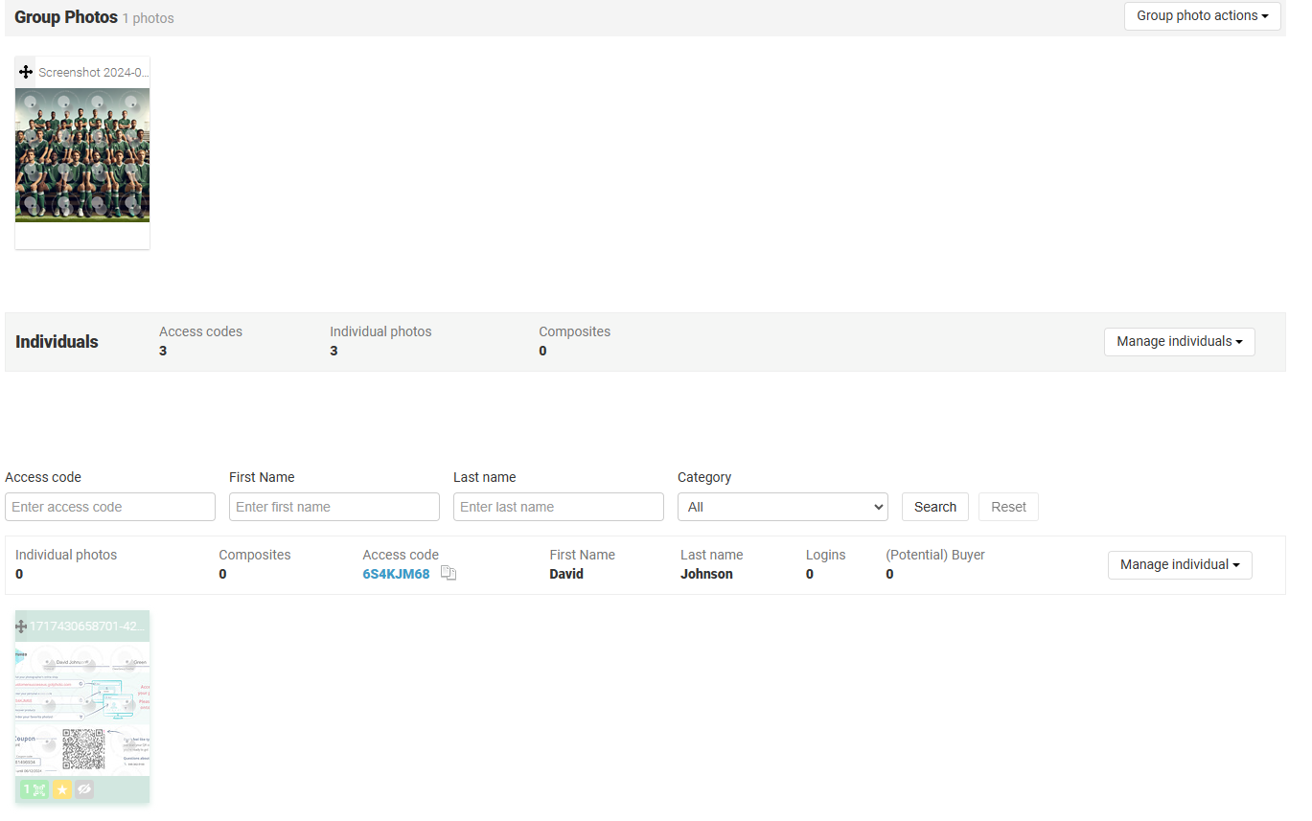Click the move handle on the group photo
This screenshot has height=821, width=1312.
pyautogui.click(x=26, y=72)
